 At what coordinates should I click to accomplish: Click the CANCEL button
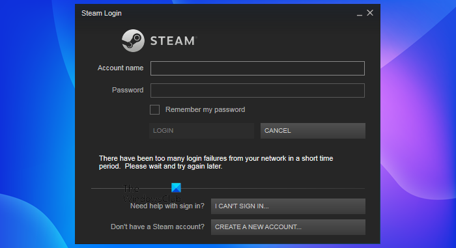(x=313, y=131)
